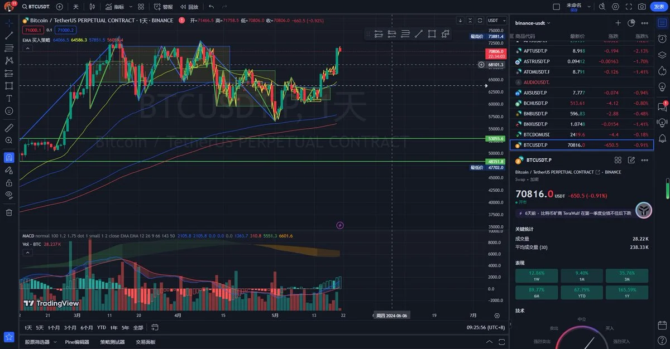Image resolution: width=670 pixels, height=349 pixels.
Task: Click the trash remove-objects icon
Action: 9,212
